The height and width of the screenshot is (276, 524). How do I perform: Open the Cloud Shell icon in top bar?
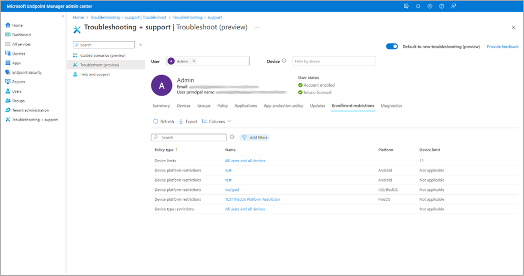click(406, 6)
